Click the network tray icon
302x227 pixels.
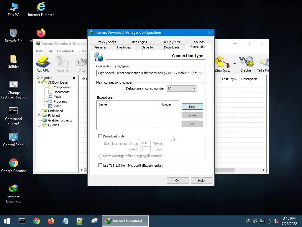255,221
